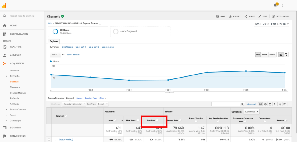The image size is (297, 142).
Task: Set chart interval to Week
Action: click(265, 54)
